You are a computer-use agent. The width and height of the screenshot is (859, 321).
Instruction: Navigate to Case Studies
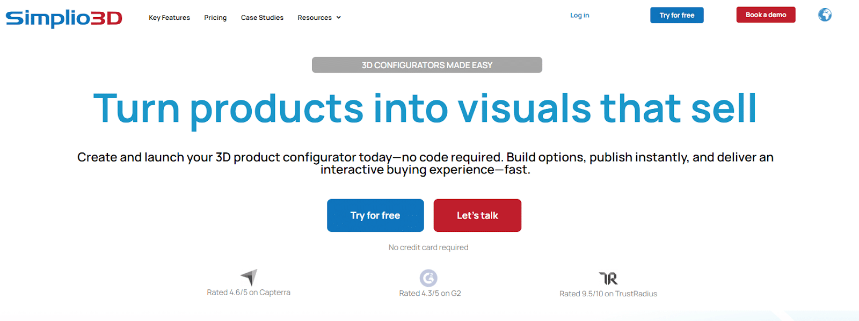coord(262,17)
